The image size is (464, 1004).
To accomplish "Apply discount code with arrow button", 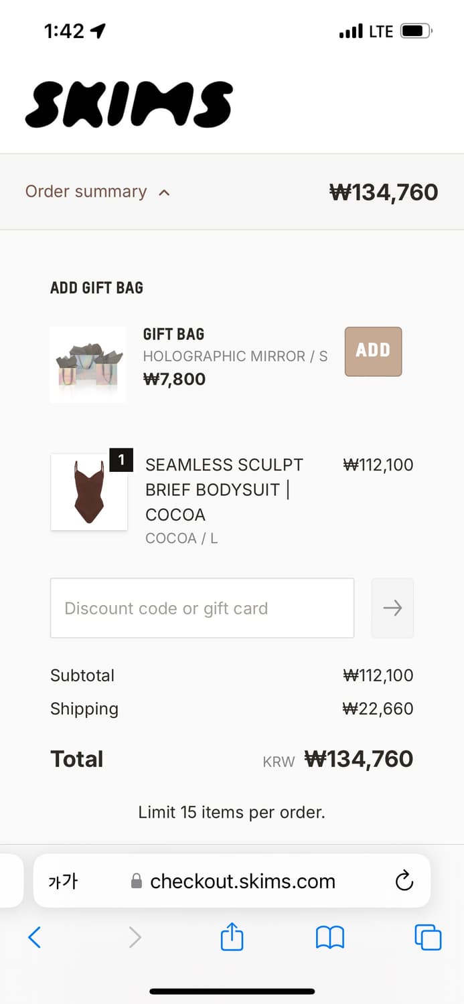I will pyautogui.click(x=392, y=608).
